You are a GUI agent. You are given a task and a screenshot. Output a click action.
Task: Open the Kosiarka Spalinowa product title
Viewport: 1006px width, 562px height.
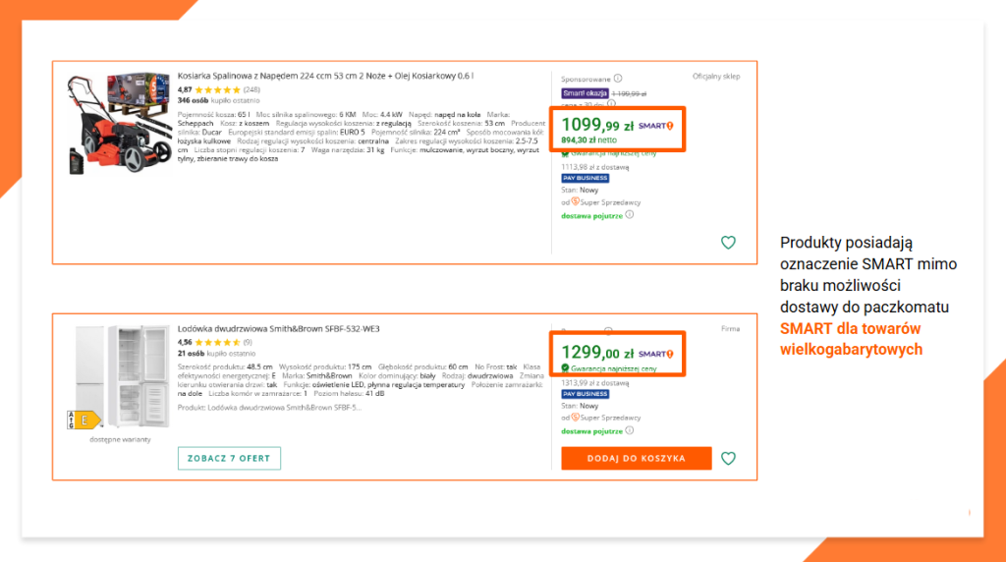325,76
